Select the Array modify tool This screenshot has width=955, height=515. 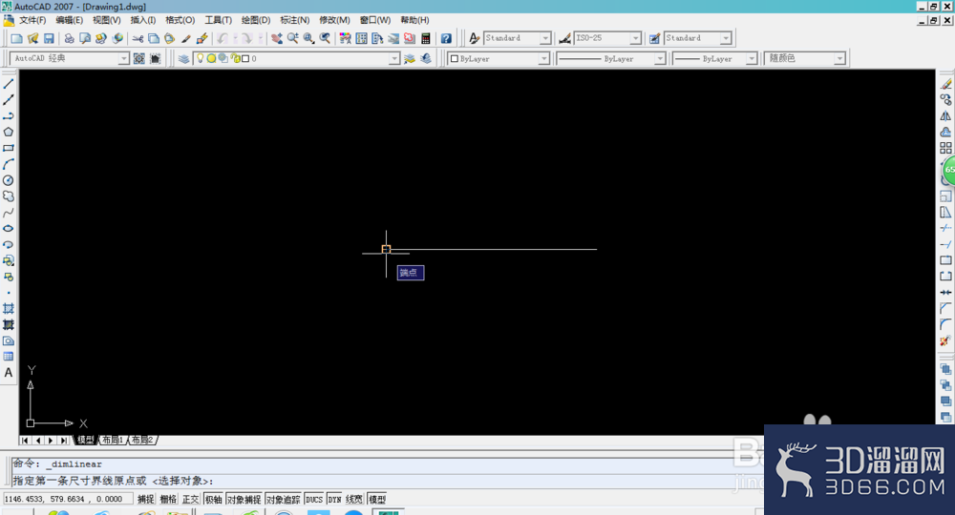945,148
